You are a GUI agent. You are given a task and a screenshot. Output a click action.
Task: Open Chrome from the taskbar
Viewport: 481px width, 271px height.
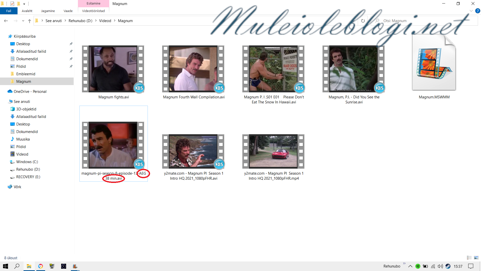pos(41,266)
